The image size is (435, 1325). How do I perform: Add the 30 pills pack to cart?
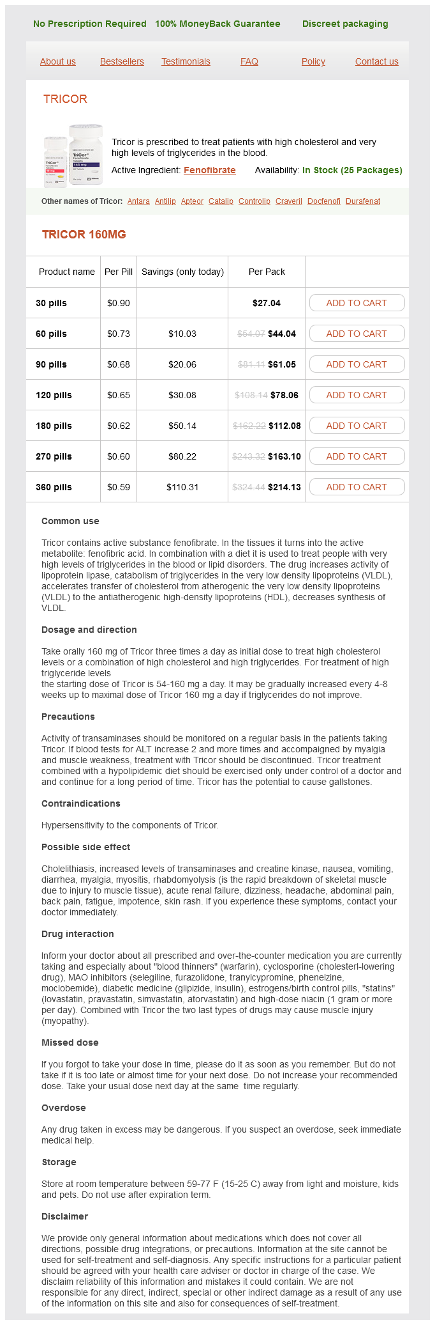(x=357, y=303)
